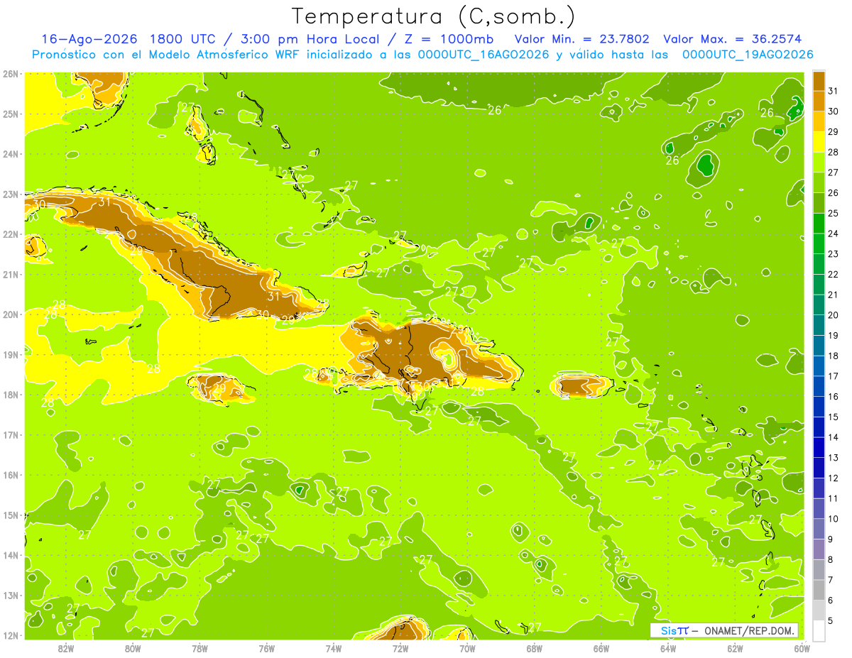Viewport: 852px width, 658px height.
Task: Click the '16N' latitude axis label
Action: coord(11,475)
